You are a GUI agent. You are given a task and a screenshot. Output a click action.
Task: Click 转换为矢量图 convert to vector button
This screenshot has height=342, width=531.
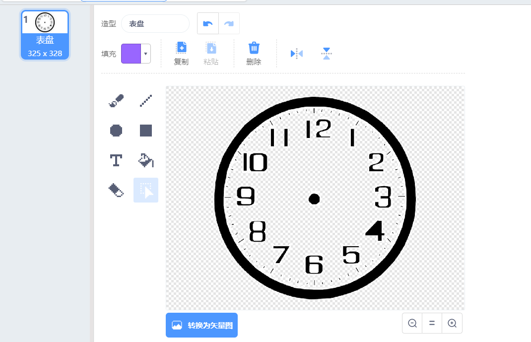201,325
